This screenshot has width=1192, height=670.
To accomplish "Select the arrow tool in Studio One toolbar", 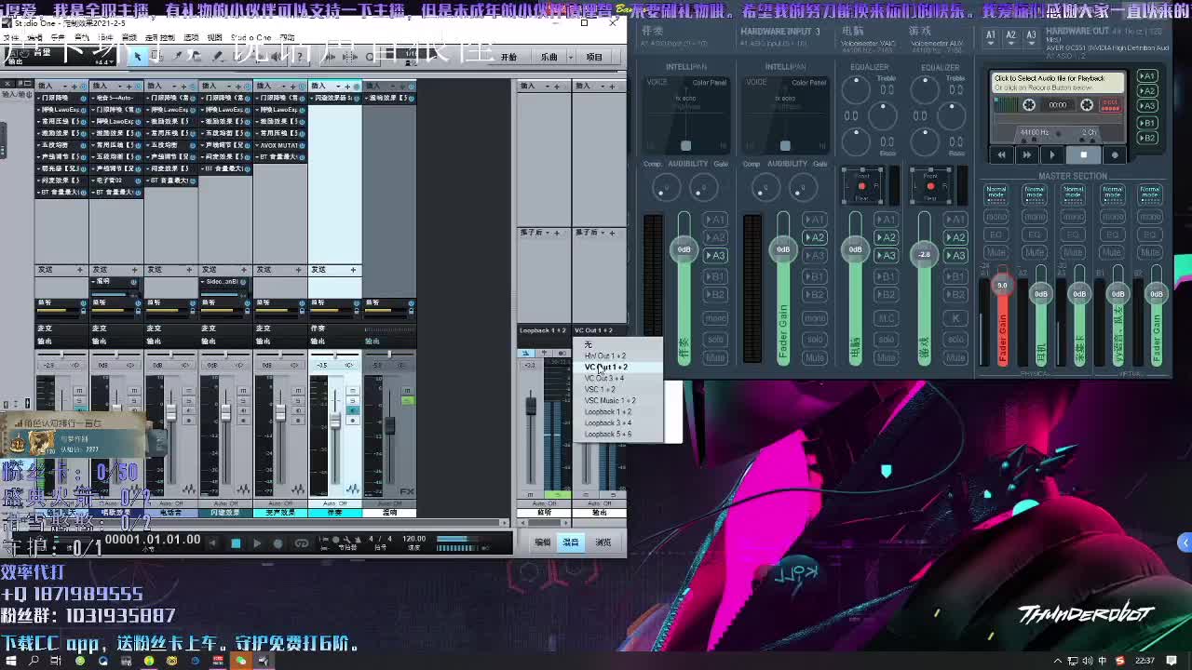I will 138,57.
